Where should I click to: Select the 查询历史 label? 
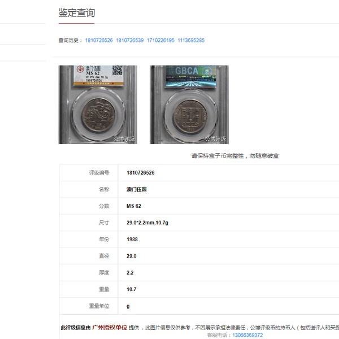(x=71, y=40)
